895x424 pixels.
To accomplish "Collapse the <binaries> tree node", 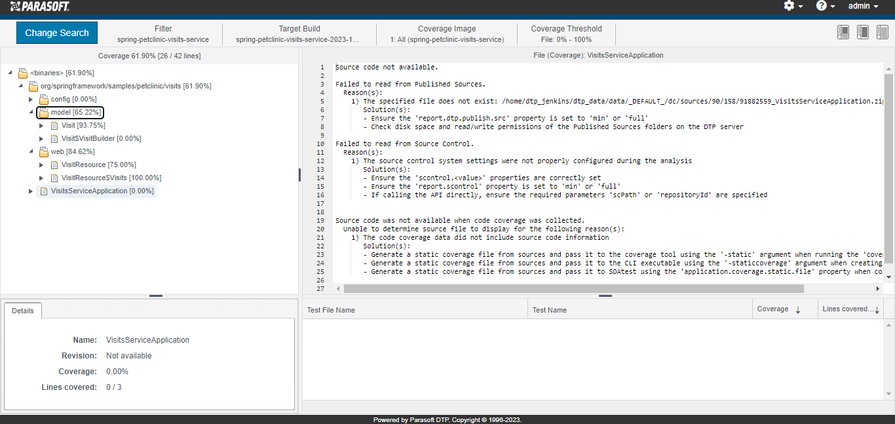I will tap(10, 73).
